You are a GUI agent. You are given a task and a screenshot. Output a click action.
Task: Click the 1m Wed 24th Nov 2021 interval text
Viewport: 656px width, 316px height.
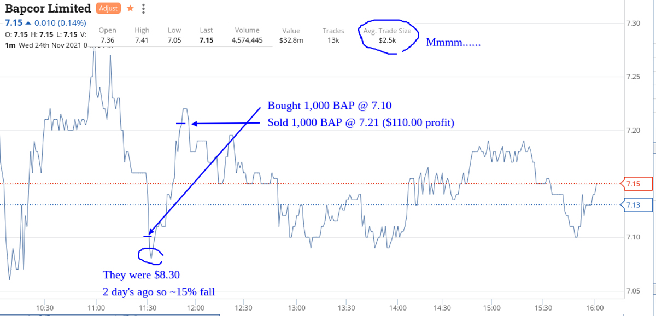[x=45, y=45]
